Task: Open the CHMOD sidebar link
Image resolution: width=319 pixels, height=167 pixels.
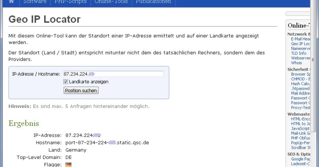Action: click(x=301, y=79)
